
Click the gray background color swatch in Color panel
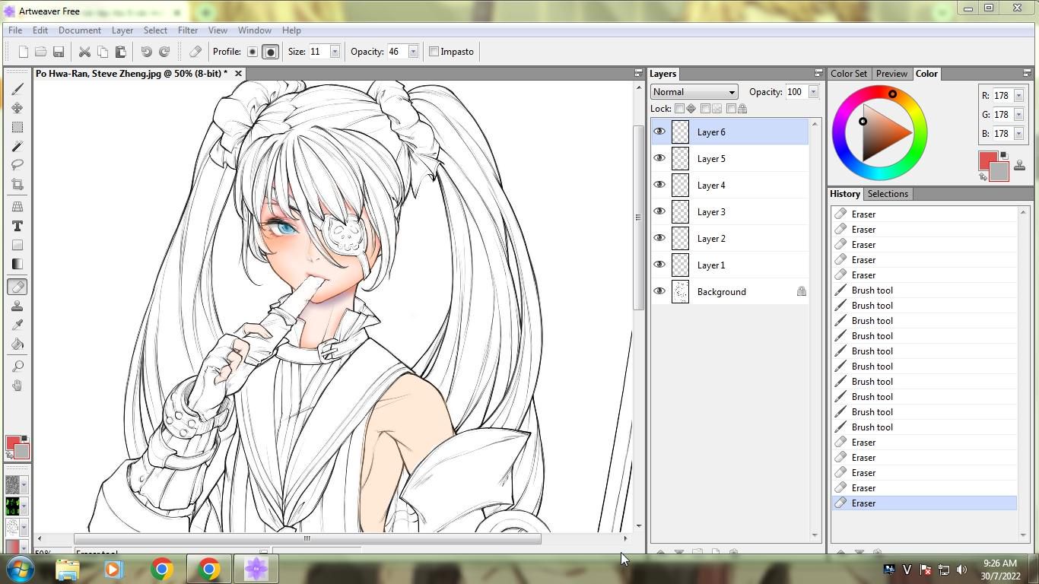pyautogui.click(x=1000, y=173)
